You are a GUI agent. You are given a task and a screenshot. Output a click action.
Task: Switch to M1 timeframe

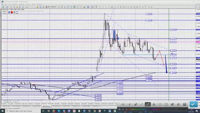pyautogui.click(x=128, y=7)
